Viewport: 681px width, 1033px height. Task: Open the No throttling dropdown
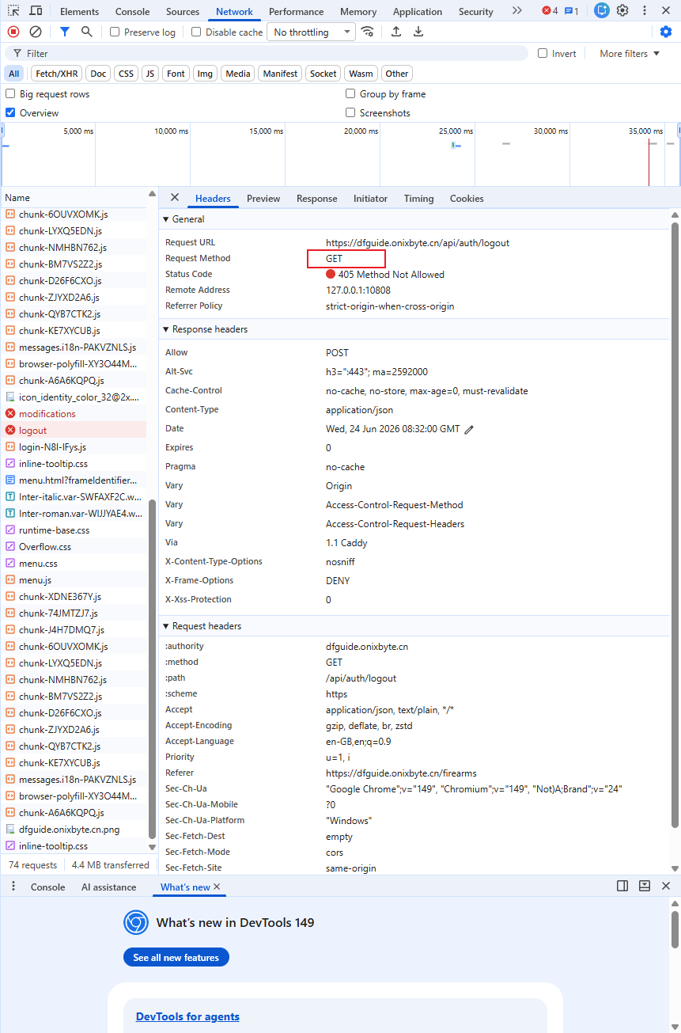[x=311, y=32]
